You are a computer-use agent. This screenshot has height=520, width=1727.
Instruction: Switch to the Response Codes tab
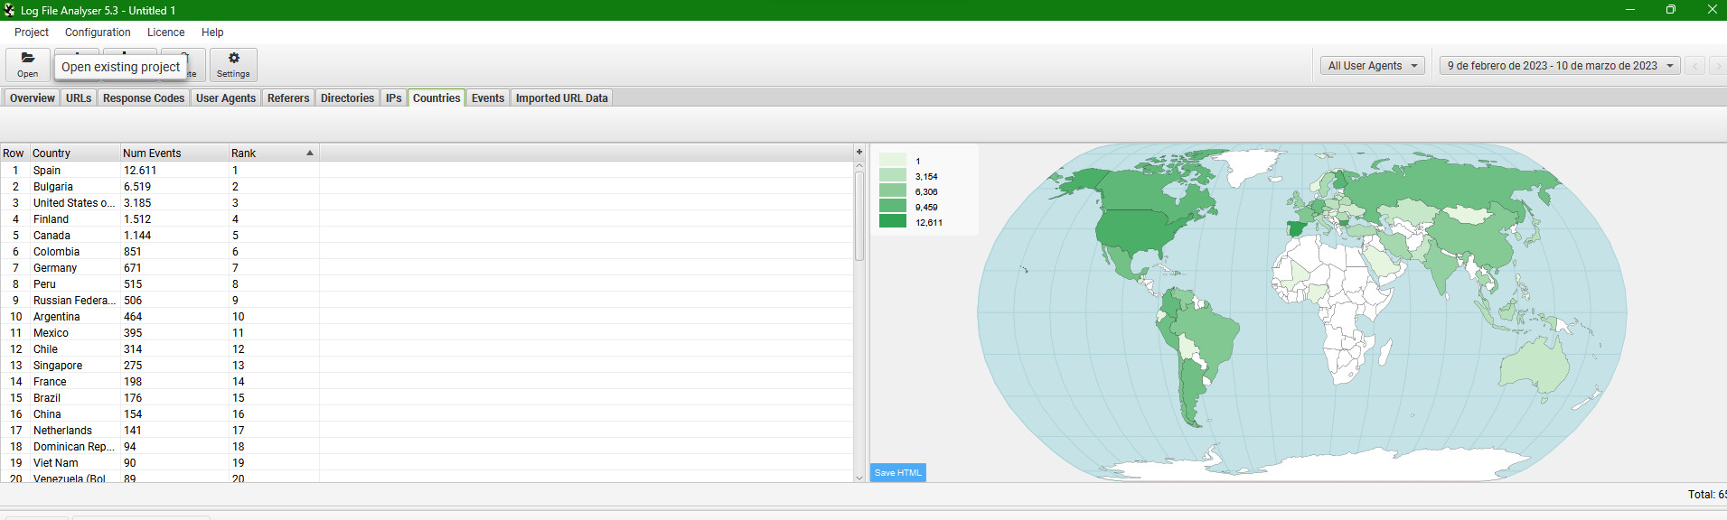click(x=144, y=98)
